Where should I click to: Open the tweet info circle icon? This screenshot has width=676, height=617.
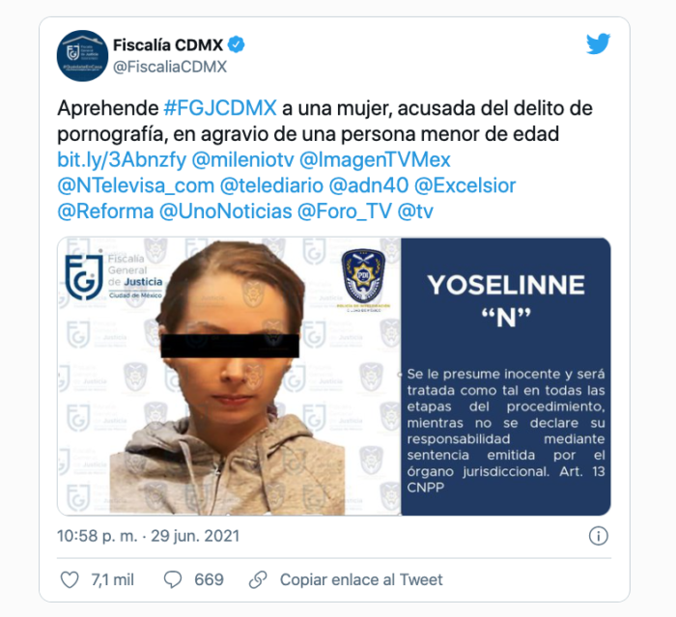pyautogui.click(x=598, y=536)
